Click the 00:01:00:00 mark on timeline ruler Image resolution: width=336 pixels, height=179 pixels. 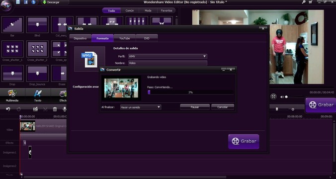click(60, 117)
